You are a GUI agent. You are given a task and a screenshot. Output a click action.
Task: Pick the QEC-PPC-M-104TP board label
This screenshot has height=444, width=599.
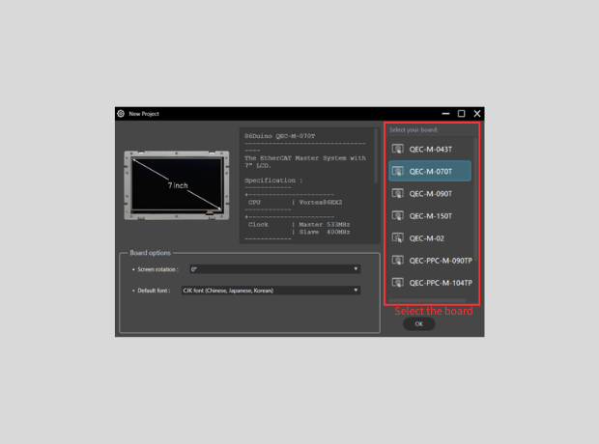[441, 283]
